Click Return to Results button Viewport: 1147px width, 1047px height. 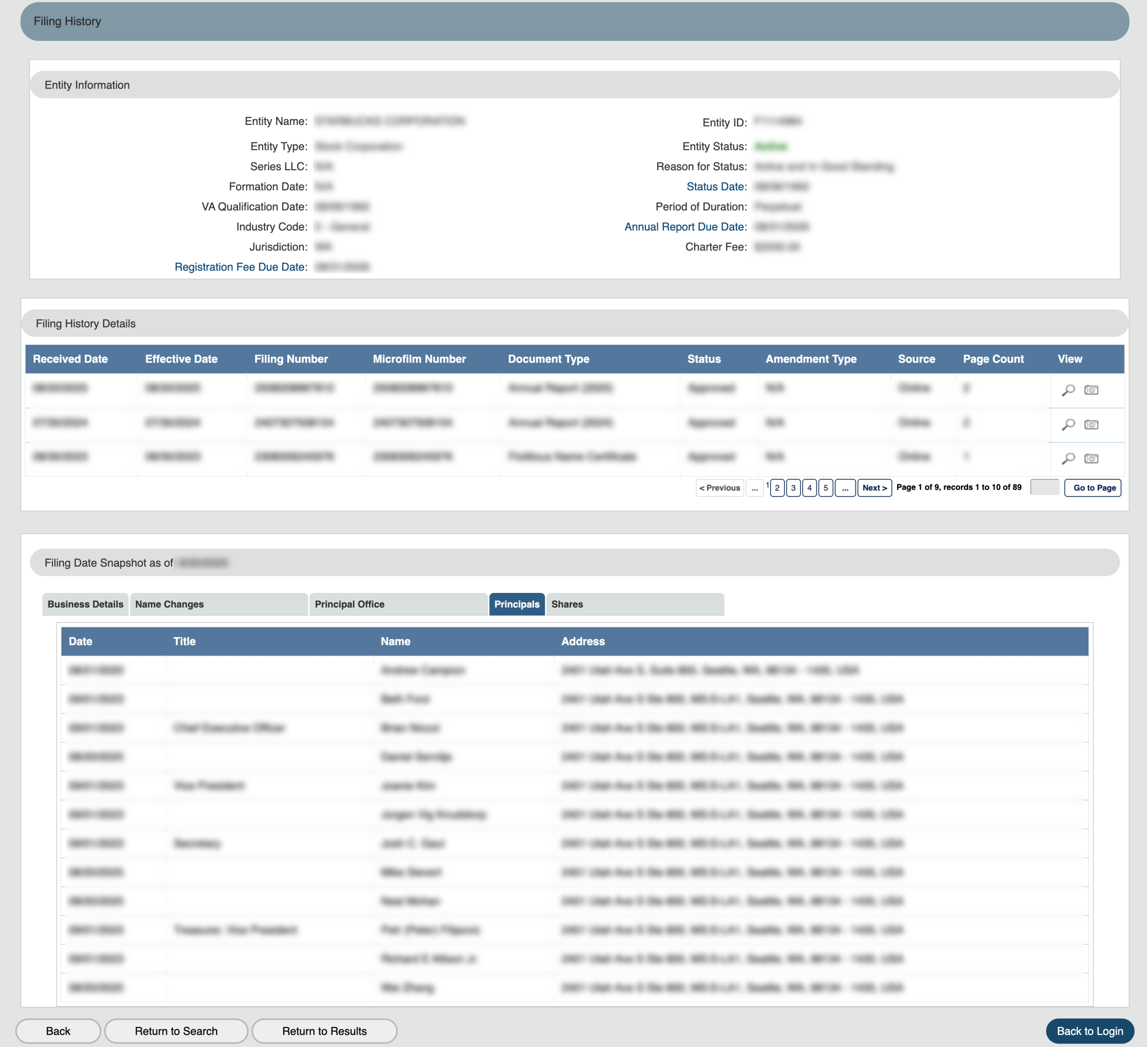(324, 1031)
